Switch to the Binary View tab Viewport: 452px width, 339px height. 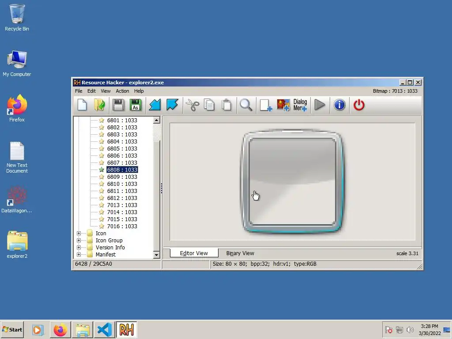click(240, 253)
